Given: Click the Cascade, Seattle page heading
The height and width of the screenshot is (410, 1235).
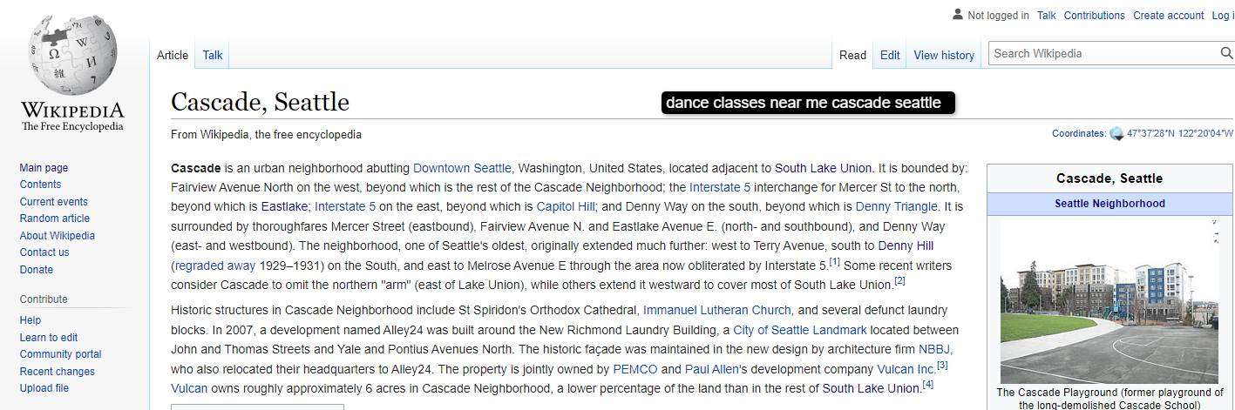Looking at the screenshot, I should coord(260,102).
